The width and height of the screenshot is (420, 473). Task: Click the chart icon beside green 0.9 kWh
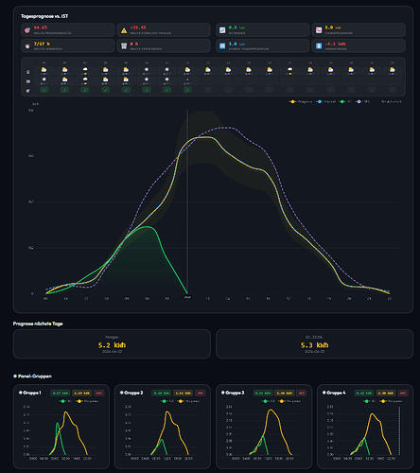222,30
